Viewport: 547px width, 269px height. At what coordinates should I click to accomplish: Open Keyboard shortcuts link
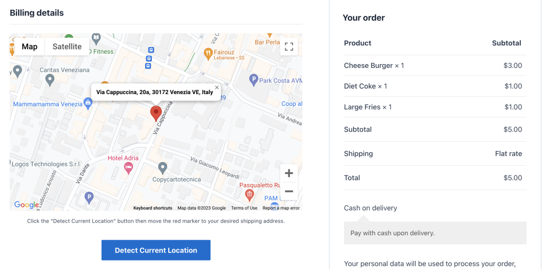click(x=153, y=208)
